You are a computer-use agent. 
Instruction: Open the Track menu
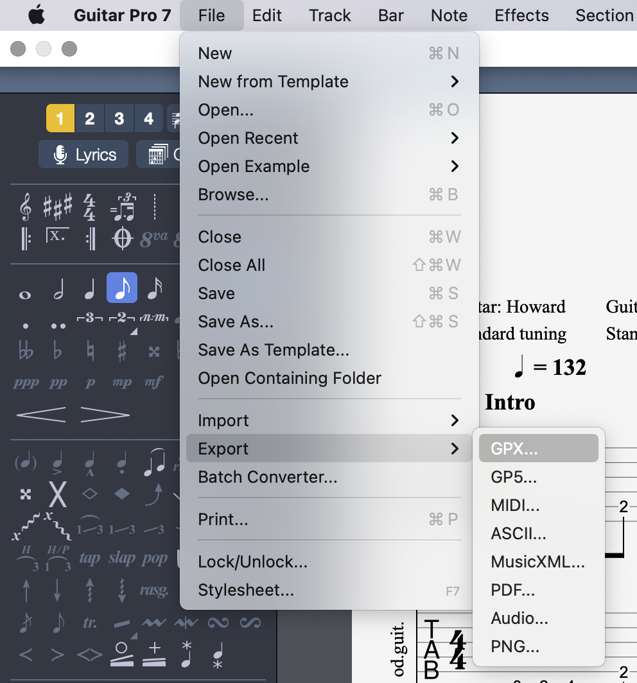tap(330, 15)
